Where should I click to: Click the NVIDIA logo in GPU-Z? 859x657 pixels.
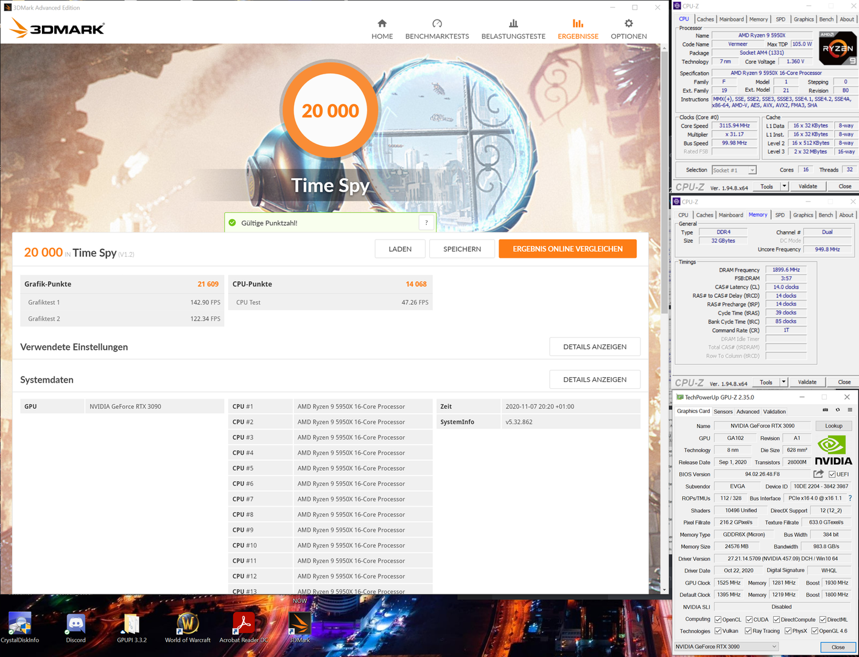(x=833, y=450)
